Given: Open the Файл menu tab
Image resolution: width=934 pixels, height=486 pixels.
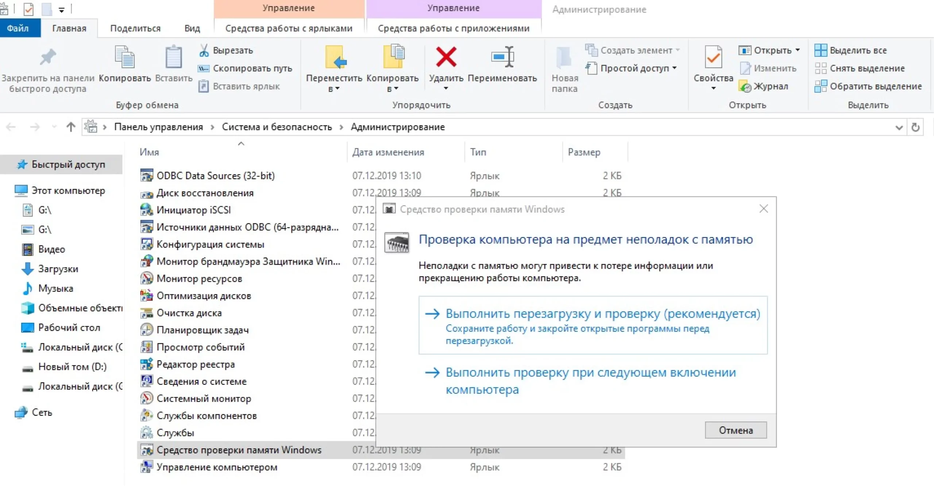Looking at the screenshot, I should 18,28.
